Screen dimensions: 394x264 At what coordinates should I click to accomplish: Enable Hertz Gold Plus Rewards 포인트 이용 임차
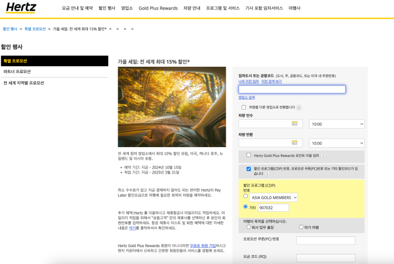(x=249, y=155)
